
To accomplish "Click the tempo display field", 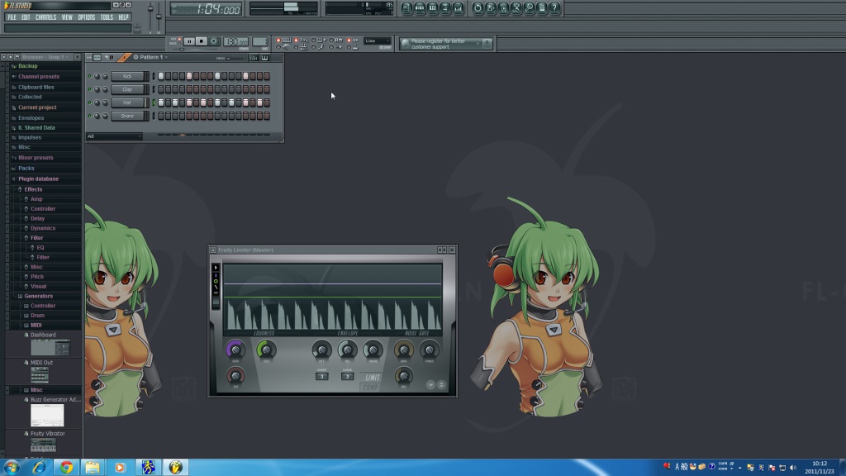I will (x=235, y=41).
